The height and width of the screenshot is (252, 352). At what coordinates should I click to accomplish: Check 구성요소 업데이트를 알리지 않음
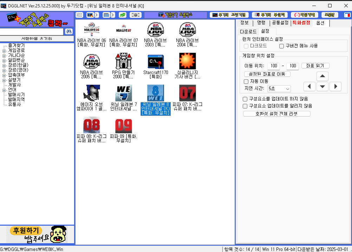(245, 106)
